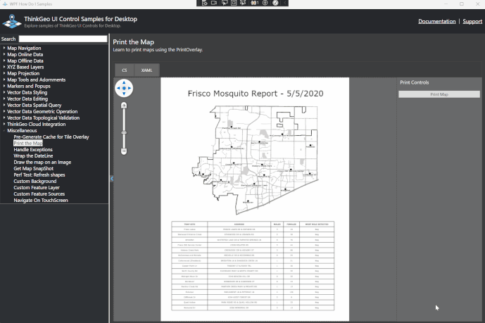This screenshot has width=485, height=323.
Task: Activate the Select Element pointer tool
Action: [225, 3]
